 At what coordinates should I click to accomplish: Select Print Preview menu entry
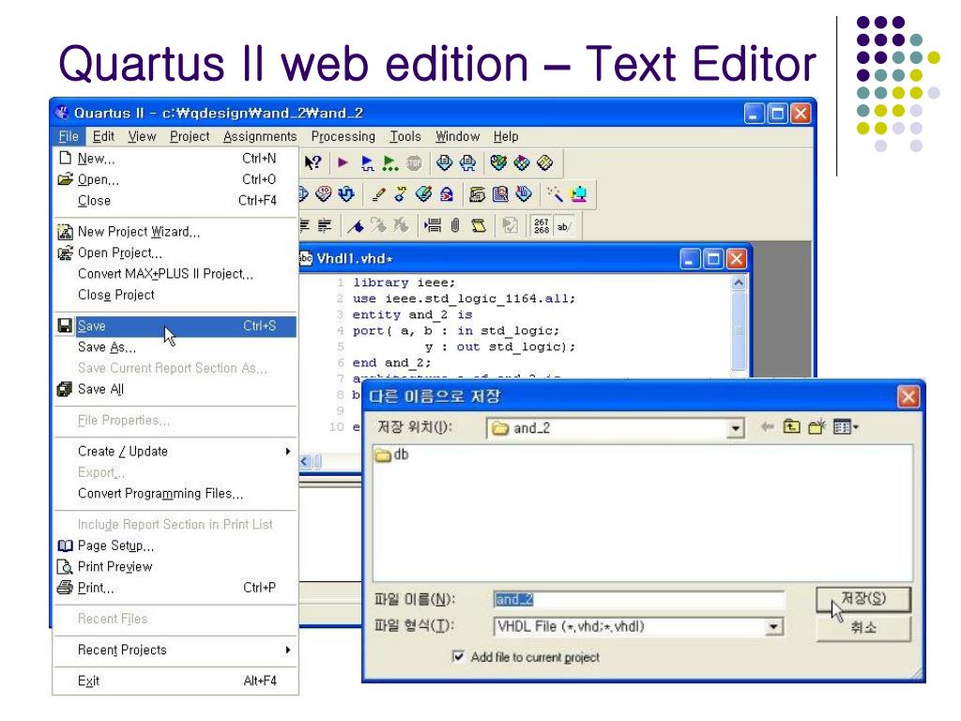pos(175,566)
